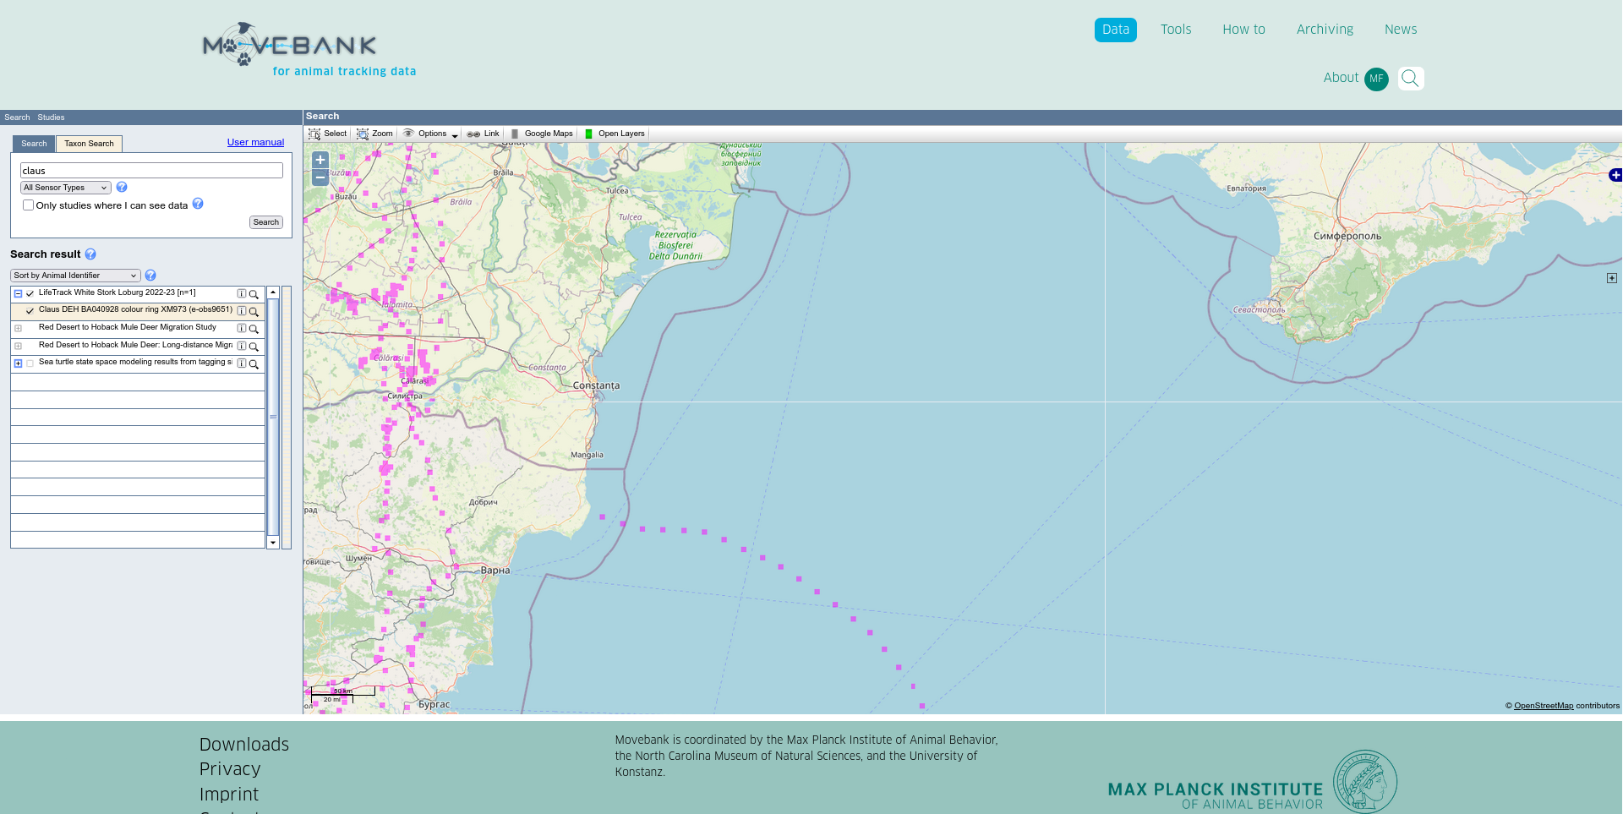Screen dimensions: 1623x814
Task: Uncheck the LifeTrack White Stork Loburg study
Action: coord(30,294)
